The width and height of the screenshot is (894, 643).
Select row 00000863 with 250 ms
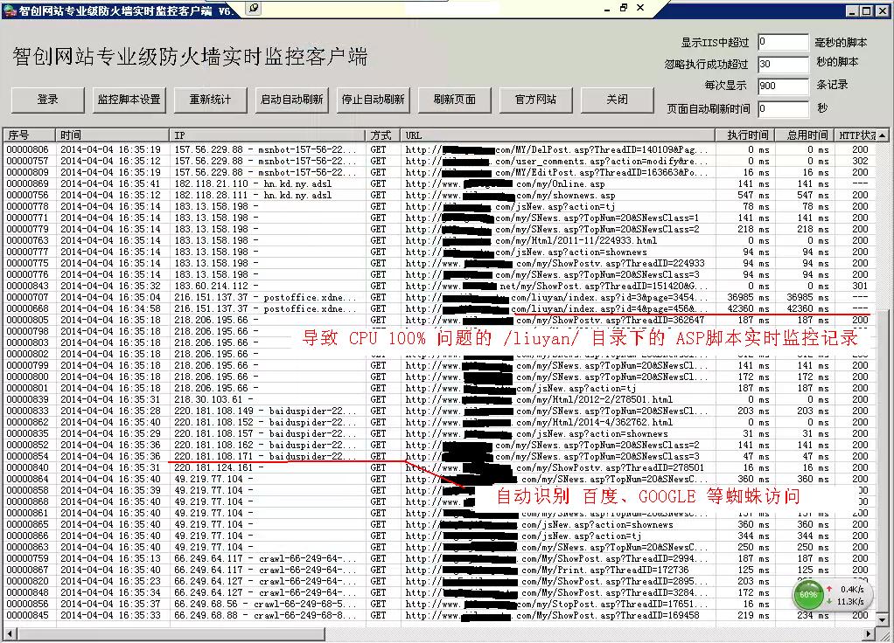[439, 547]
